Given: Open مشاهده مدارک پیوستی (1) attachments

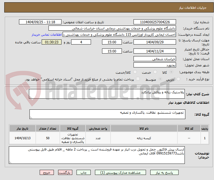Looking at the screenshot, I should click(x=120, y=173).
